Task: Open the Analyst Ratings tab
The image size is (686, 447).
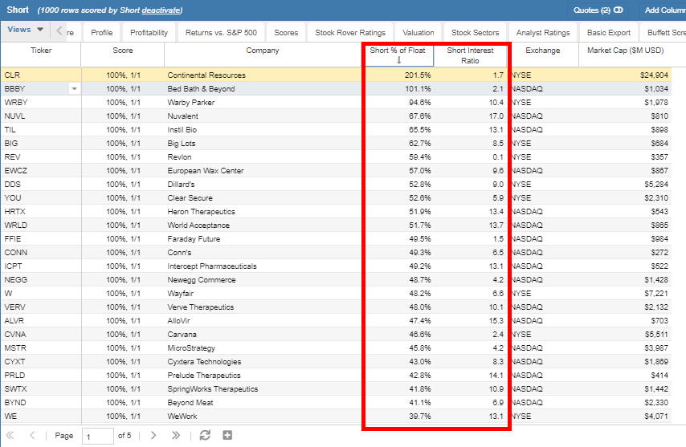Action: click(x=543, y=33)
